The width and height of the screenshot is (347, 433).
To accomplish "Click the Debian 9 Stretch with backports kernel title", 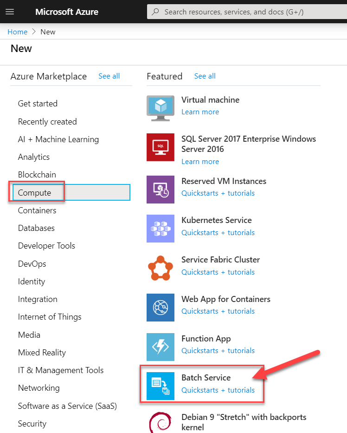I will pos(244,422).
